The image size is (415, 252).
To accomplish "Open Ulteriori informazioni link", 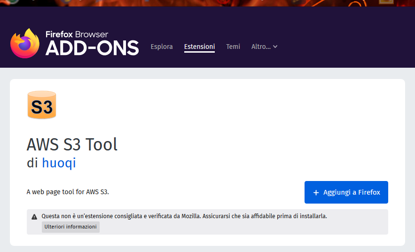I will 70,227.
